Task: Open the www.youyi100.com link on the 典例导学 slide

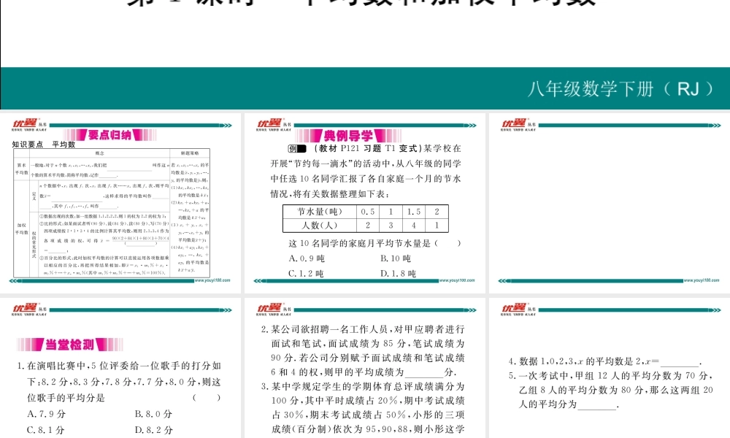Action: point(457,280)
